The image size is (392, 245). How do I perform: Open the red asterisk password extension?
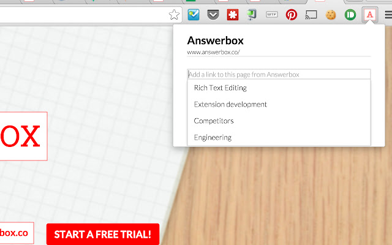point(233,15)
